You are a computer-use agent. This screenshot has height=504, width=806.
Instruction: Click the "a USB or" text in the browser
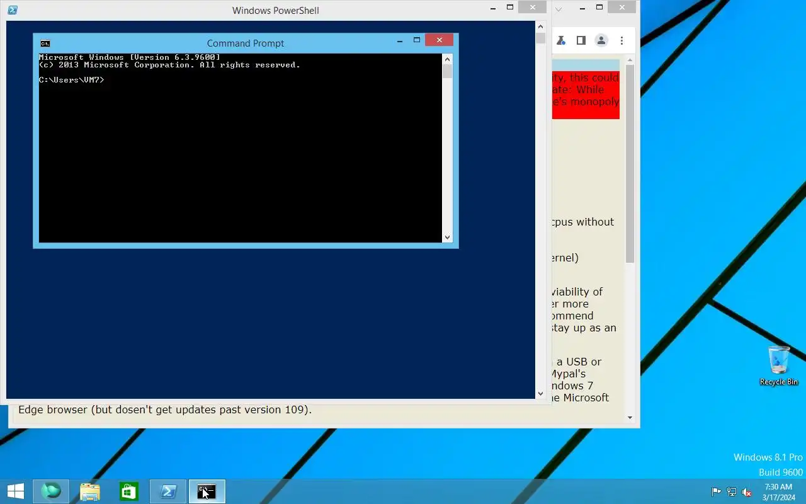click(579, 362)
